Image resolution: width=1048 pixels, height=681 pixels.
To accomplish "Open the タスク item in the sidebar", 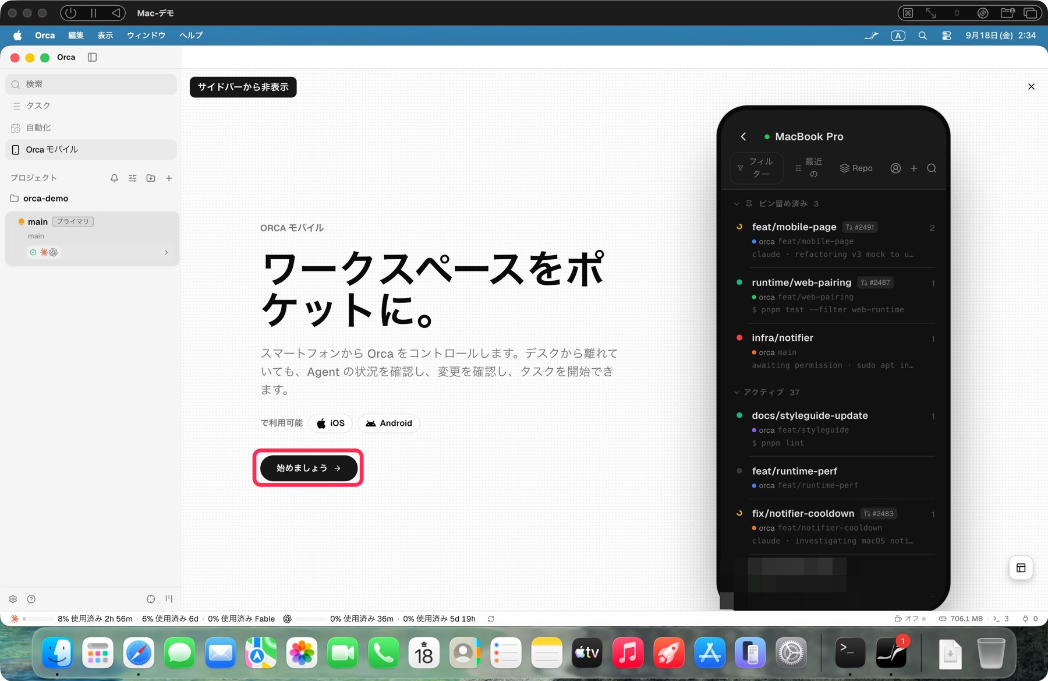I will tap(91, 105).
